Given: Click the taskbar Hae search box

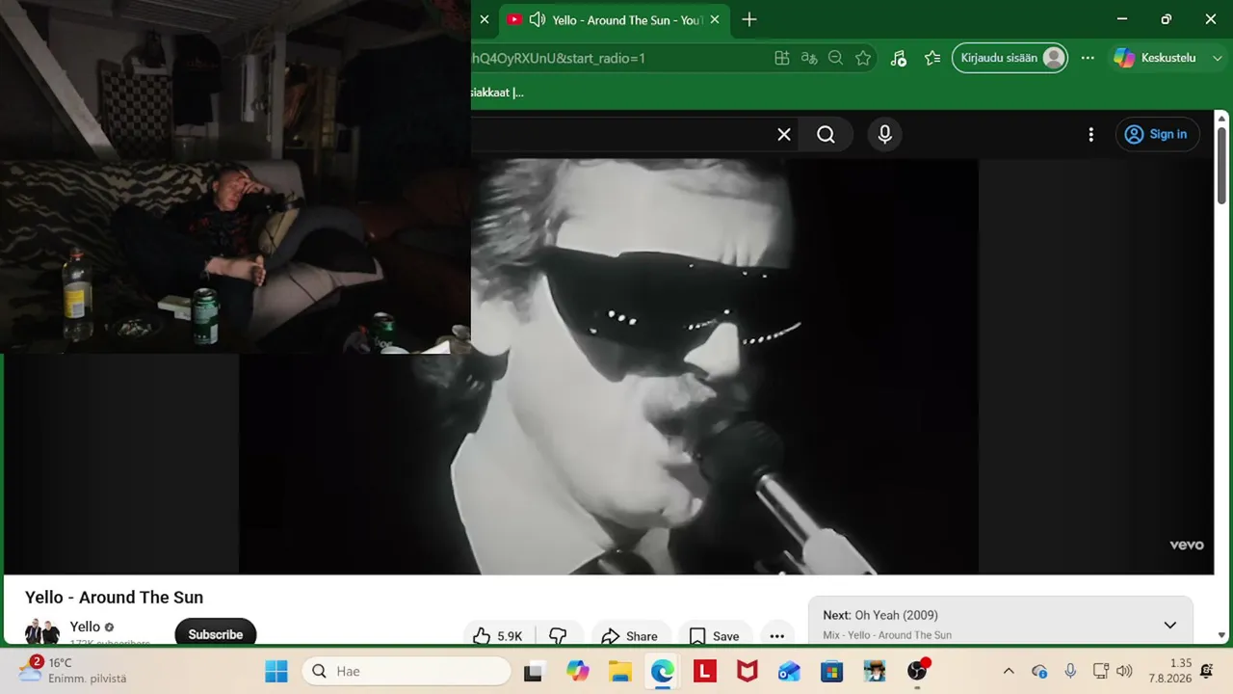Looking at the screenshot, I should [x=407, y=671].
